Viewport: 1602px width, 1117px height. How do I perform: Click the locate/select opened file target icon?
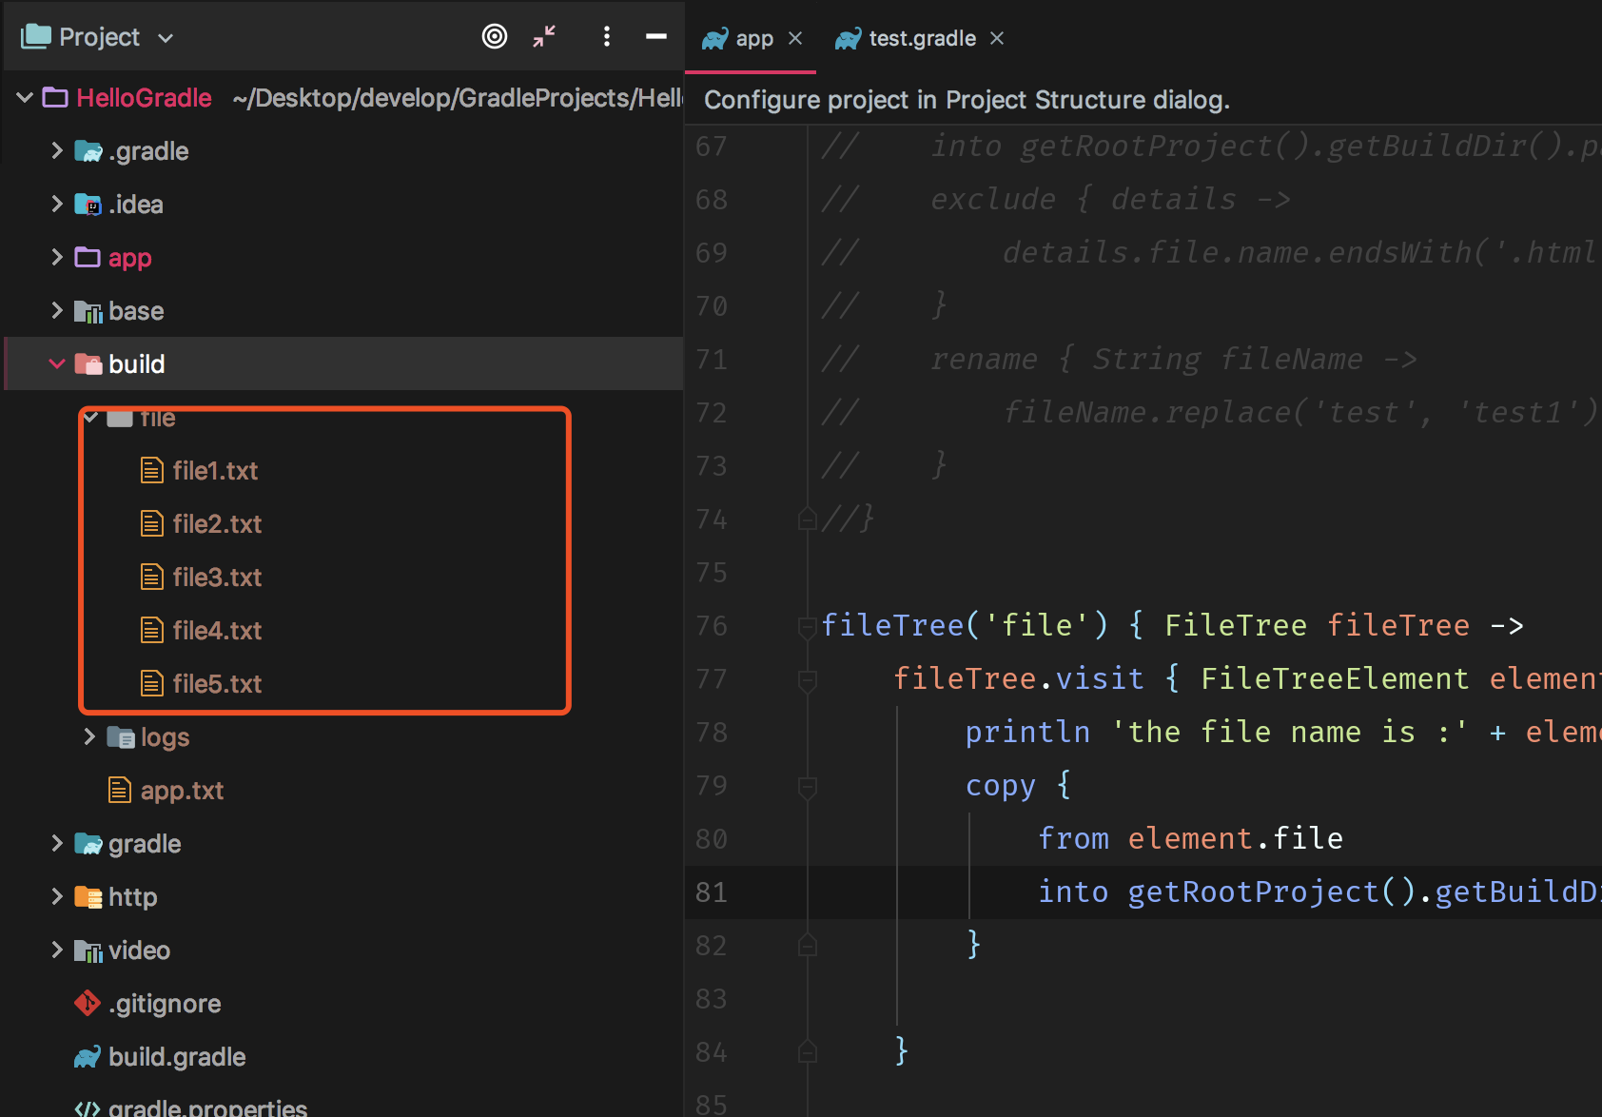point(495,37)
